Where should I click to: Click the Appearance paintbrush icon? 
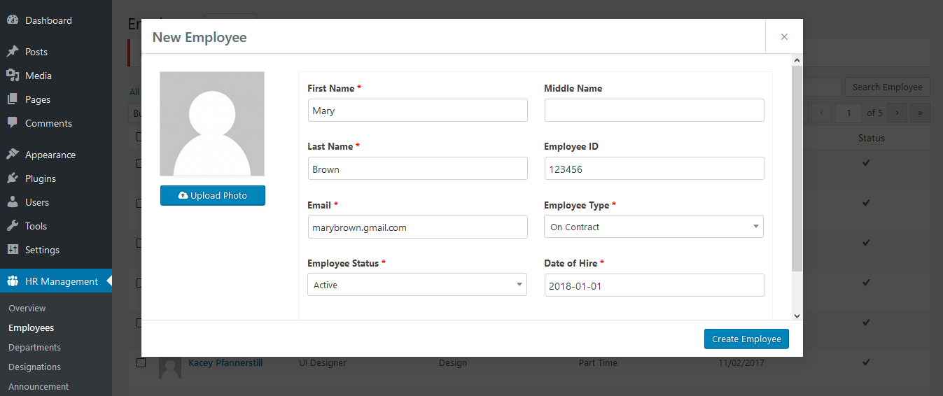click(13, 155)
